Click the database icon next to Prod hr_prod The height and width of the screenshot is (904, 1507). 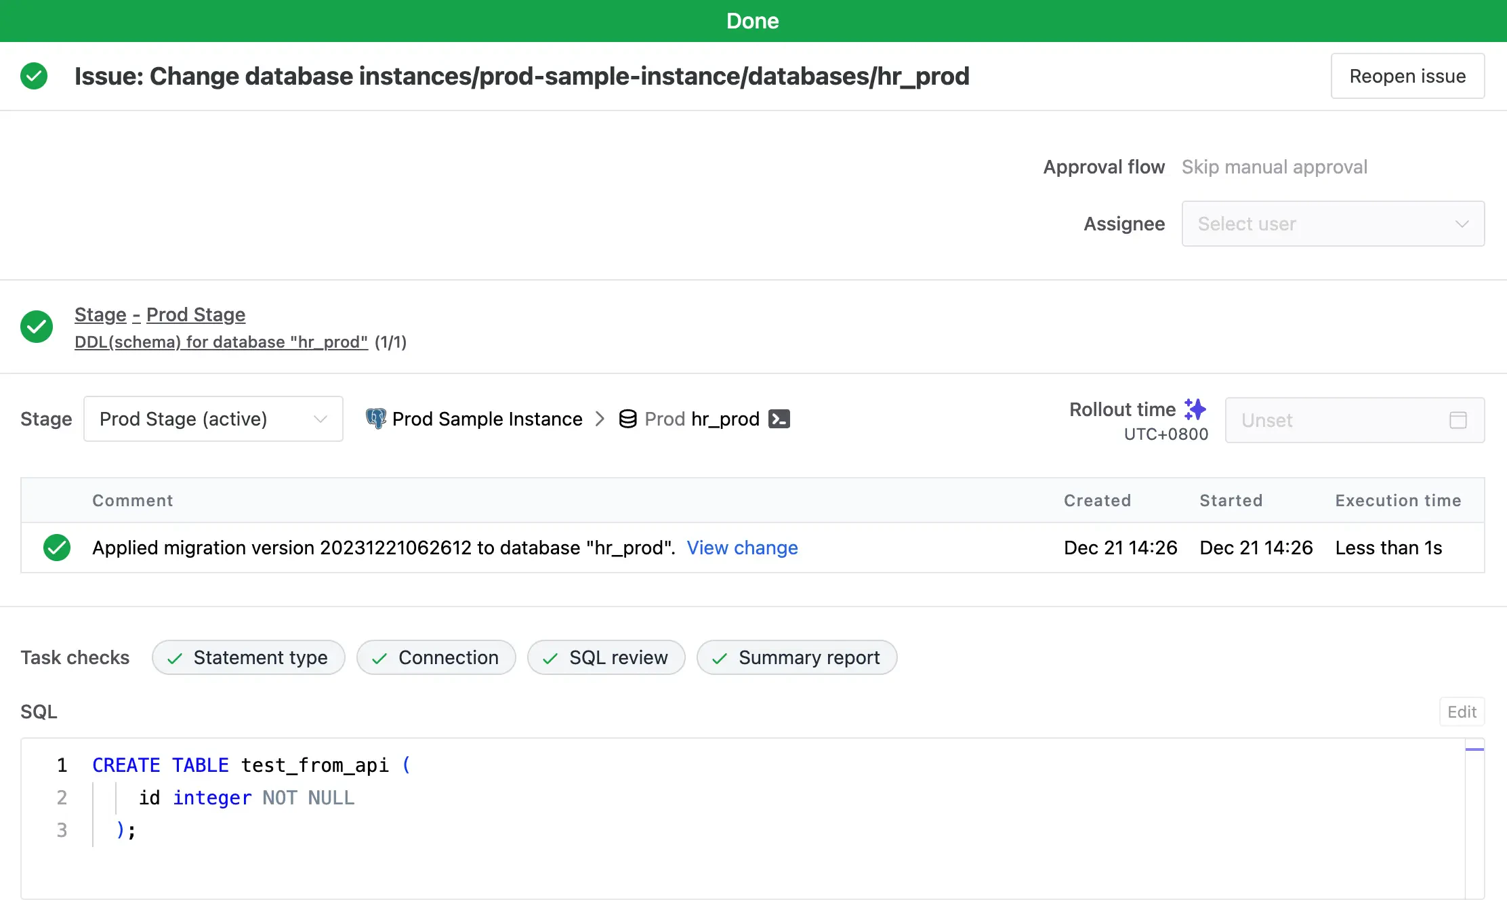point(628,419)
